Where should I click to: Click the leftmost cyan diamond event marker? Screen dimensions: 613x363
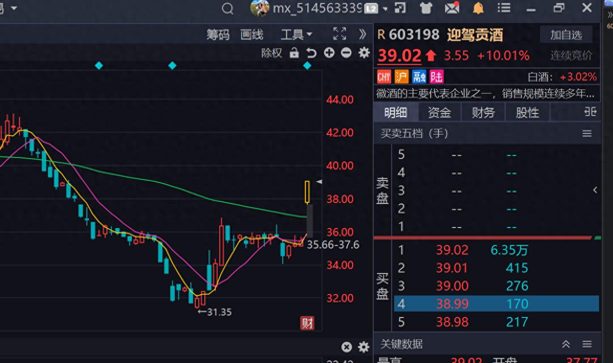click(x=99, y=65)
